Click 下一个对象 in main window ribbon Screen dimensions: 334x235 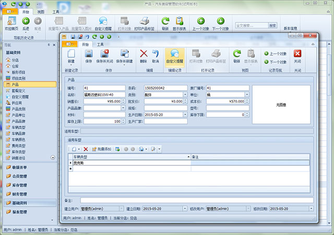220,23
